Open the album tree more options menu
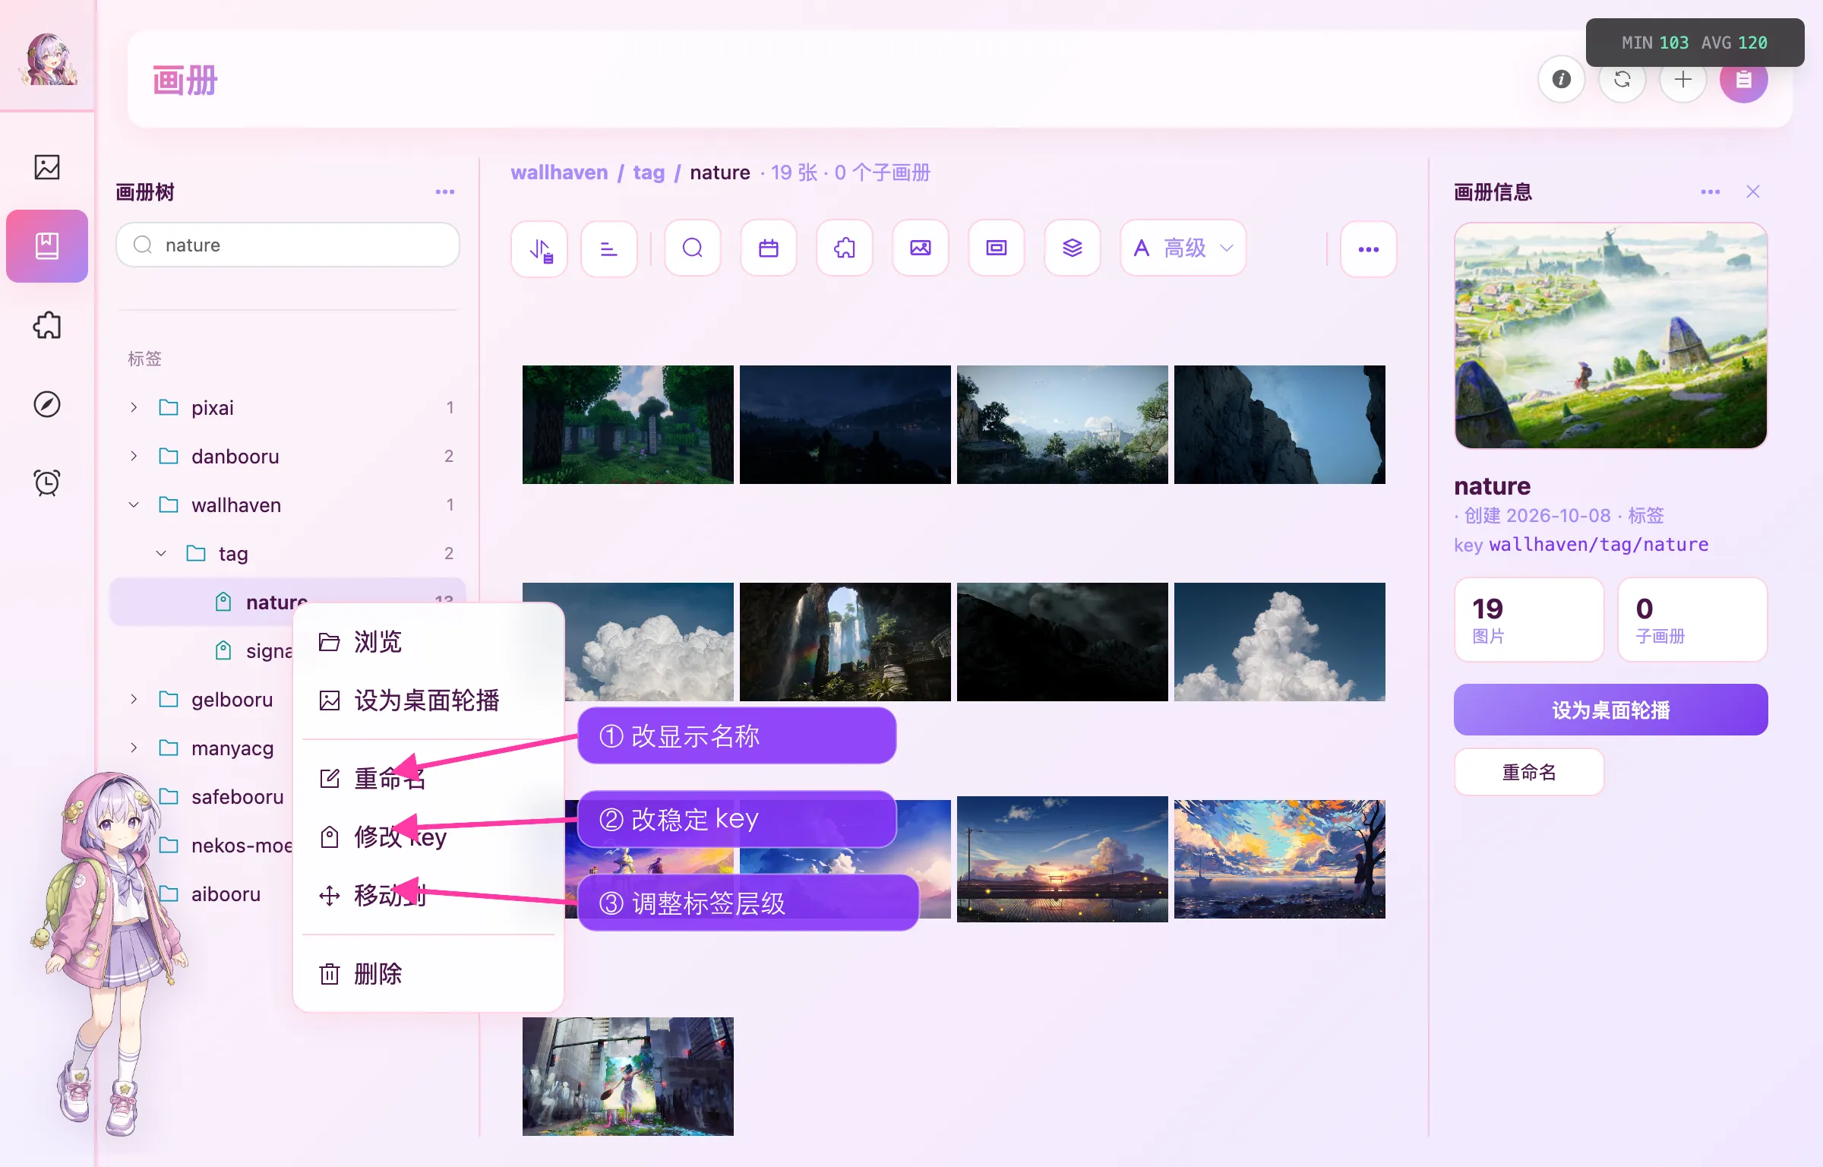This screenshot has width=1823, height=1167. click(x=445, y=192)
